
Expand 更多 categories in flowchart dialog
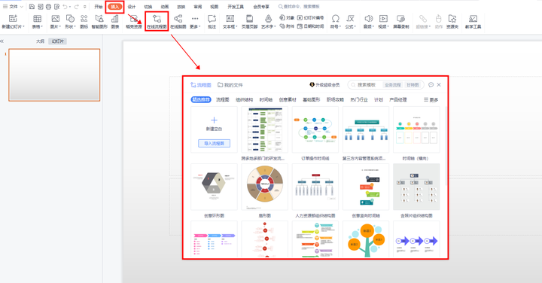tap(431, 100)
